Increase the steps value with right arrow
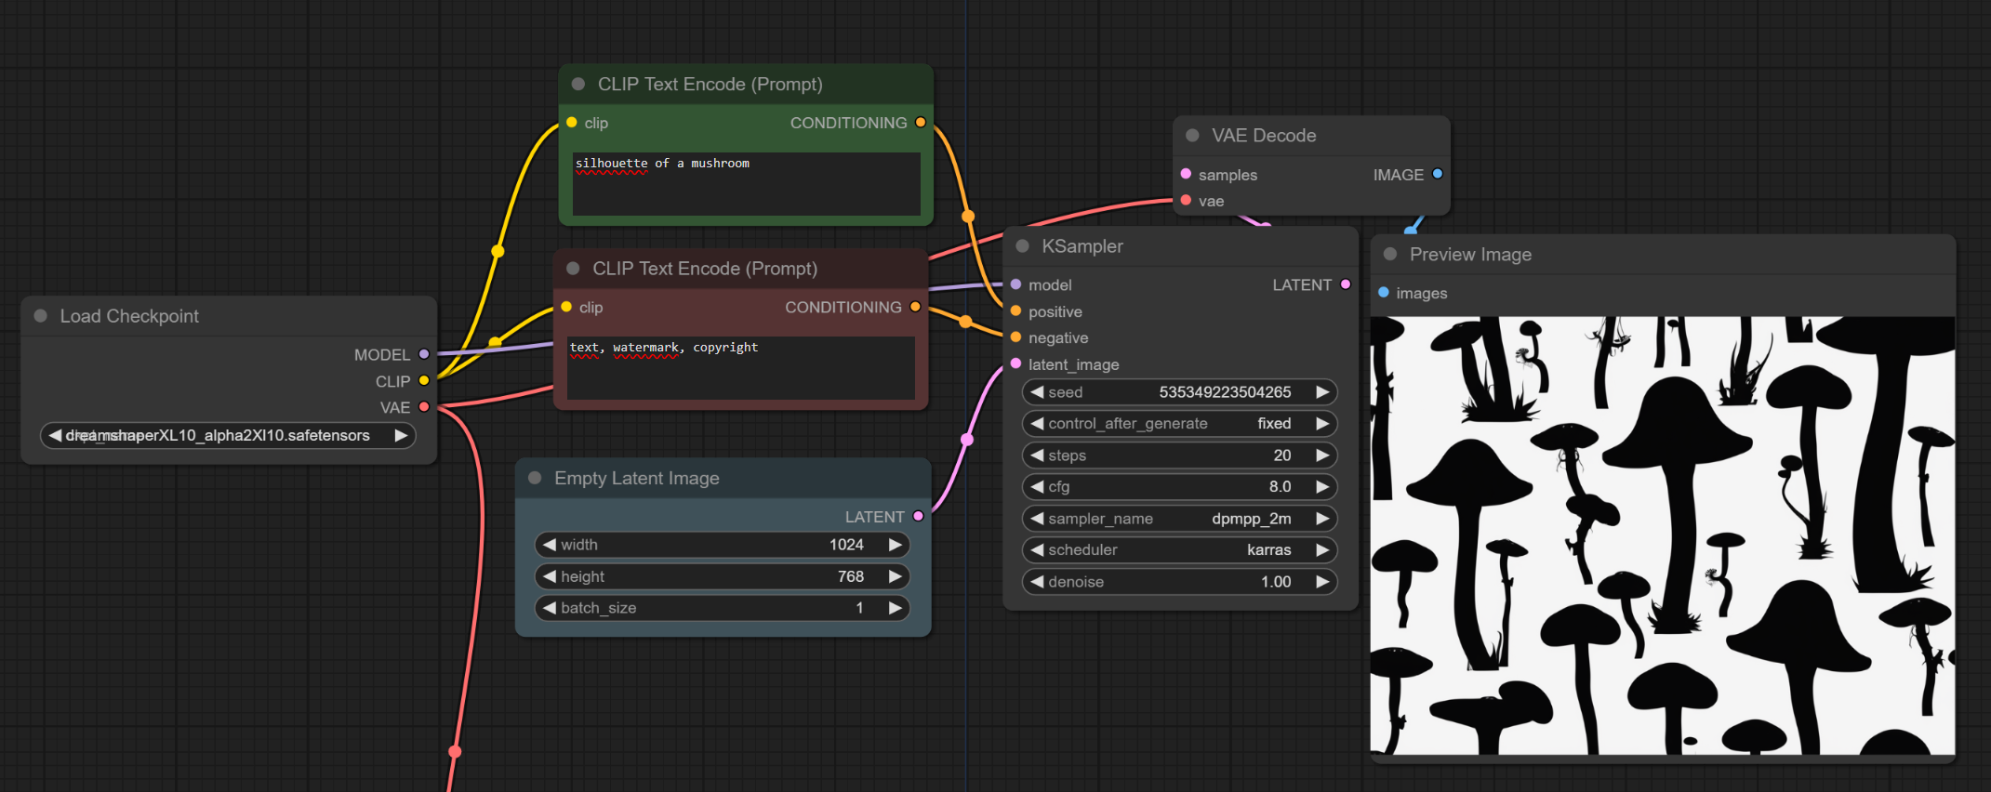Screen dimensions: 1991x792 click(1321, 455)
